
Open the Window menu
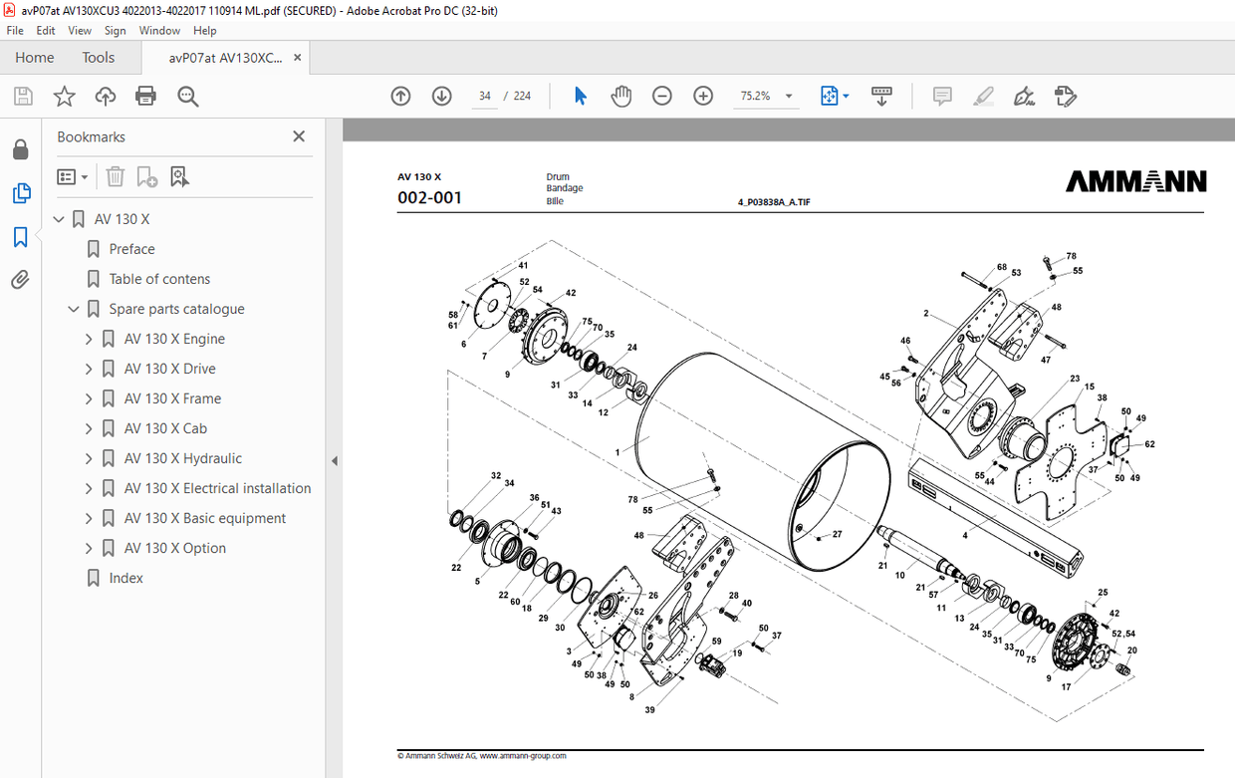click(159, 30)
